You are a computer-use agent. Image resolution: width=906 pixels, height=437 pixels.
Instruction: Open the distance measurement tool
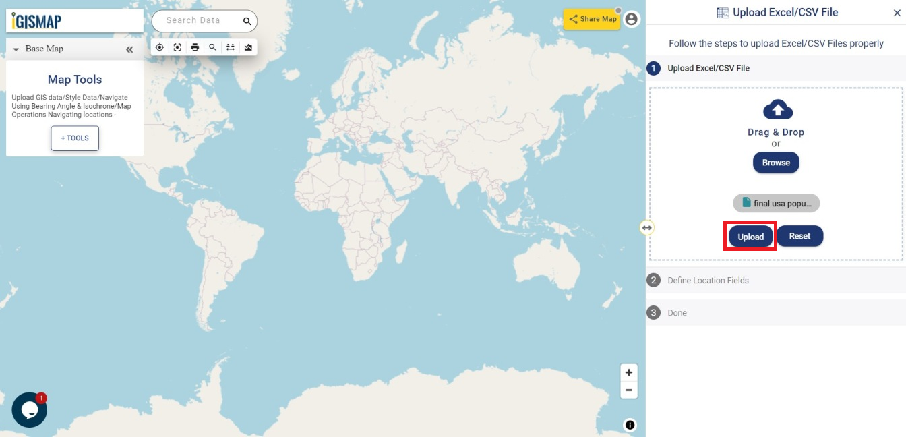coord(230,47)
